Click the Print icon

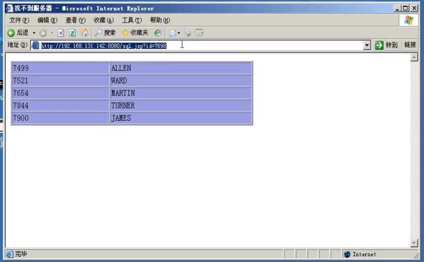click(x=187, y=33)
